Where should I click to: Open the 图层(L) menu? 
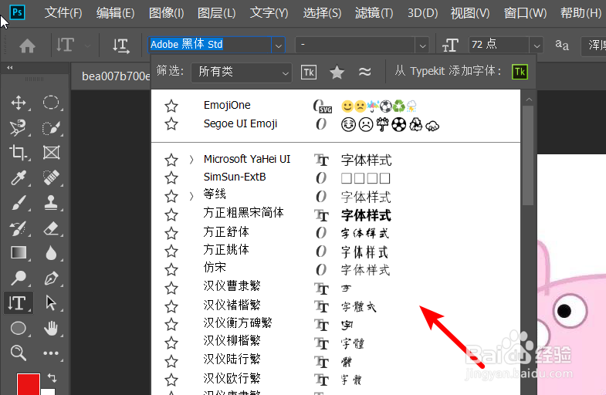(216, 13)
